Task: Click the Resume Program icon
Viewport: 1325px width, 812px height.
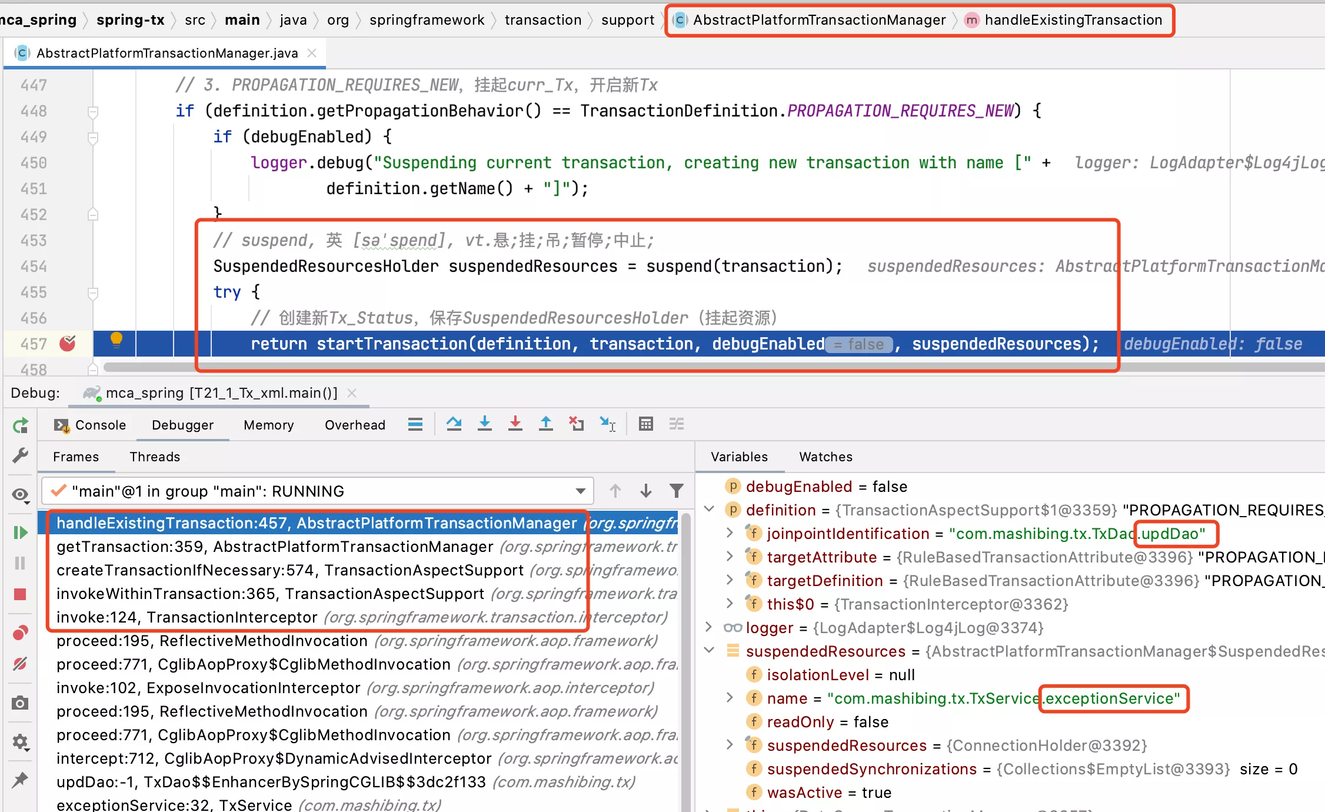Action: [x=21, y=533]
